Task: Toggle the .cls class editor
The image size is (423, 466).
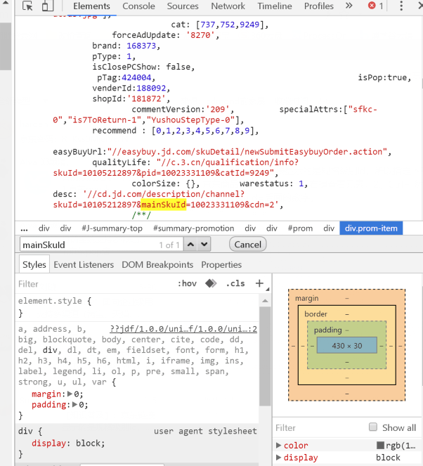Action: (x=235, y=283)
